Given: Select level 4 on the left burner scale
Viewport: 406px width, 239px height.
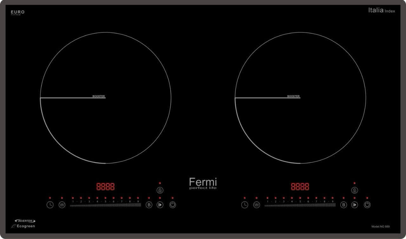Looking at the screenshot, I should [x=97, y=201].
